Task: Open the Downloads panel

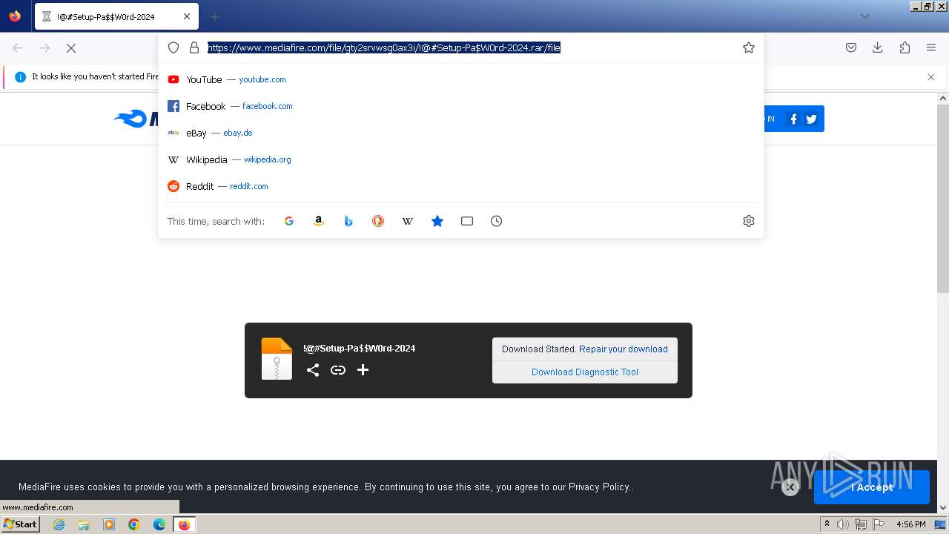Action: [878, 47]
